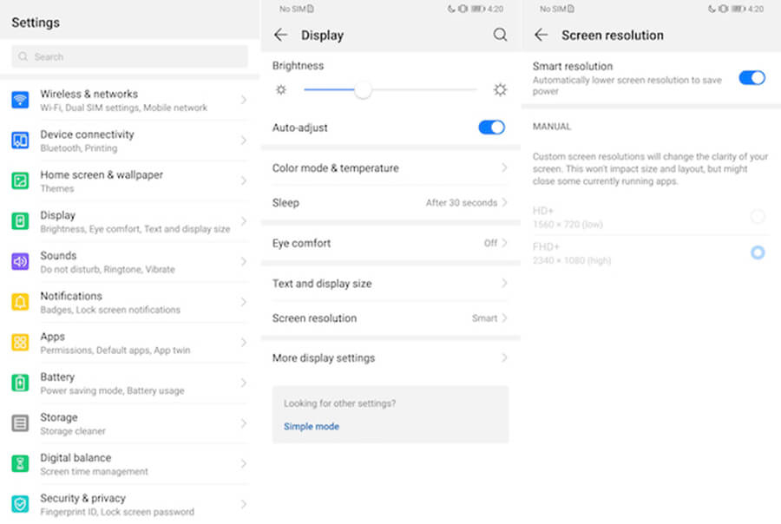The image size is (781, 524).
Task: Tap the Security & privacy shield icon
Action: tap(20, 504)
